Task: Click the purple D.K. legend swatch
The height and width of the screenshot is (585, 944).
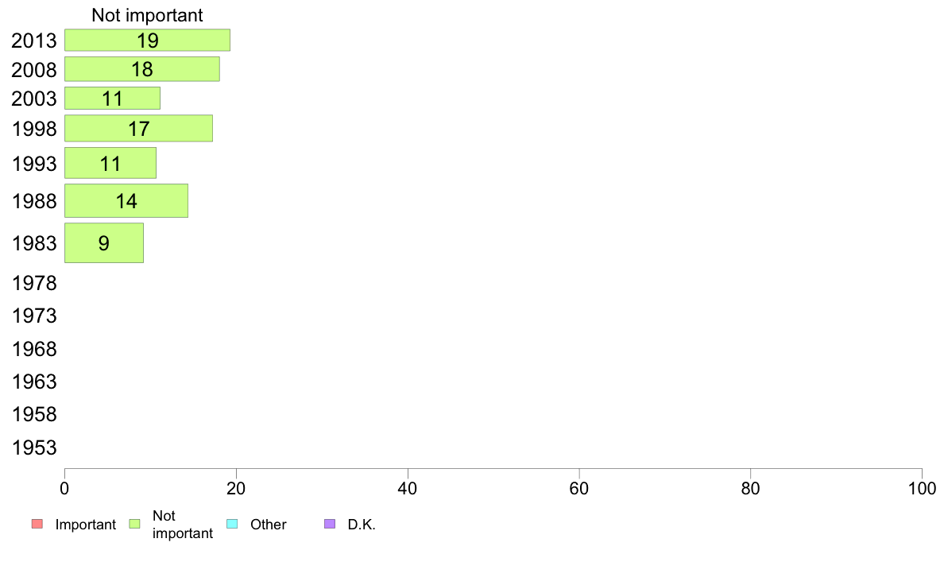Action: [x=330, y=524]
